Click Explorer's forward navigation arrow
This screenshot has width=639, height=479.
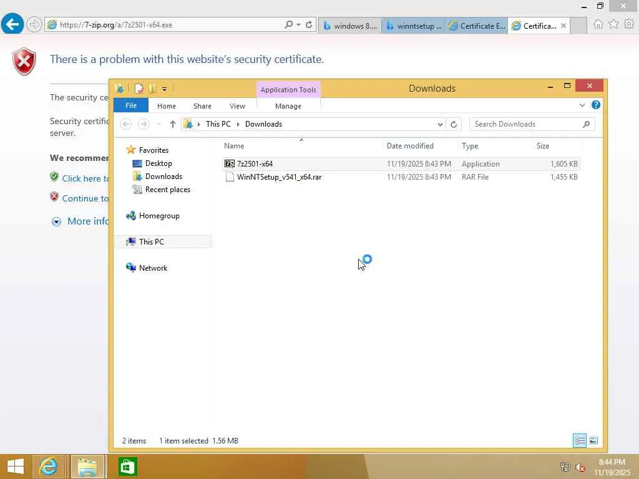coord(144,124)
